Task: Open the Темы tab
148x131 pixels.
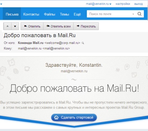Action: click(x=65, y=14)
